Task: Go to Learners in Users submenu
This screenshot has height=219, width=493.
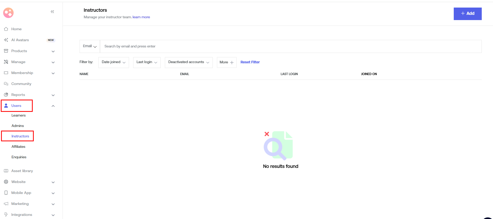Action: click(x=19, y=115)
